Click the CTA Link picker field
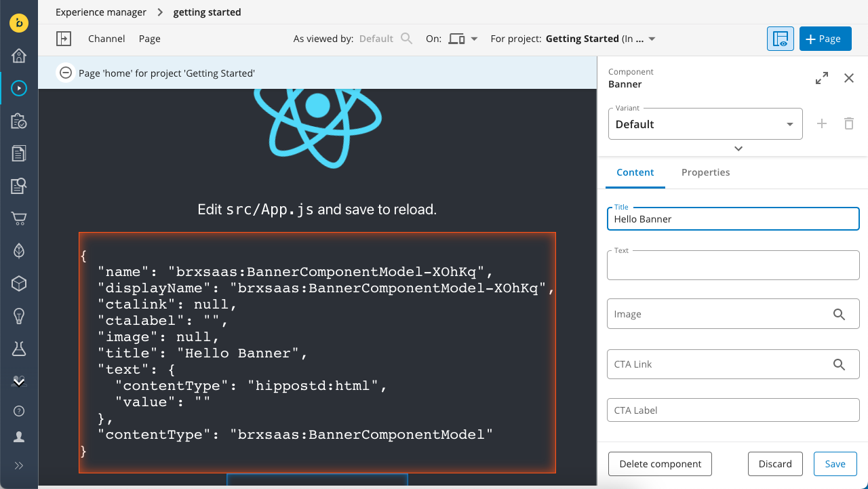The image size is (868, 489). tap(733, 364)
